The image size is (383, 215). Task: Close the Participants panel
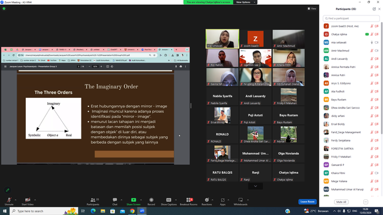pos(379,9)
